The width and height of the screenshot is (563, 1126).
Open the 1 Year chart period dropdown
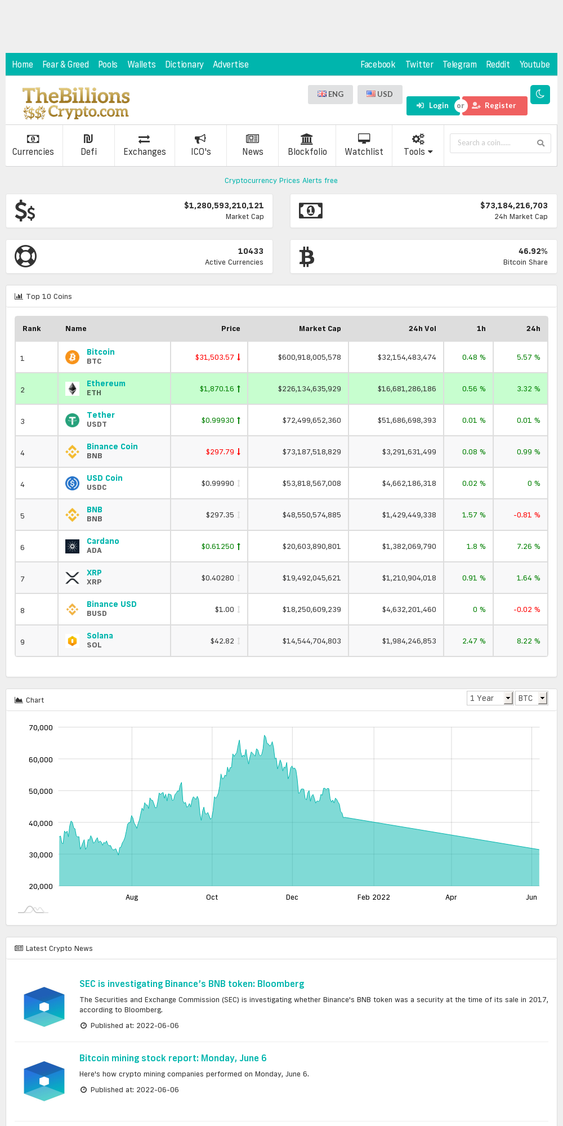(490, 698)
